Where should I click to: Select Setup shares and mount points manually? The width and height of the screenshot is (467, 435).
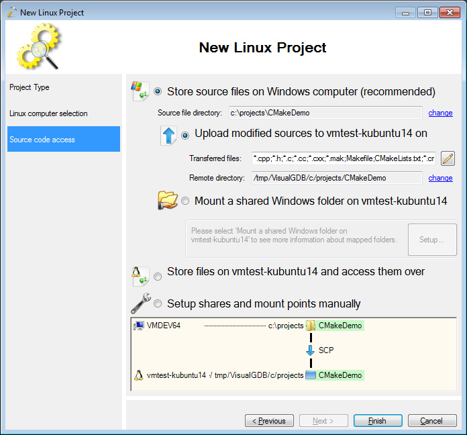158,303
